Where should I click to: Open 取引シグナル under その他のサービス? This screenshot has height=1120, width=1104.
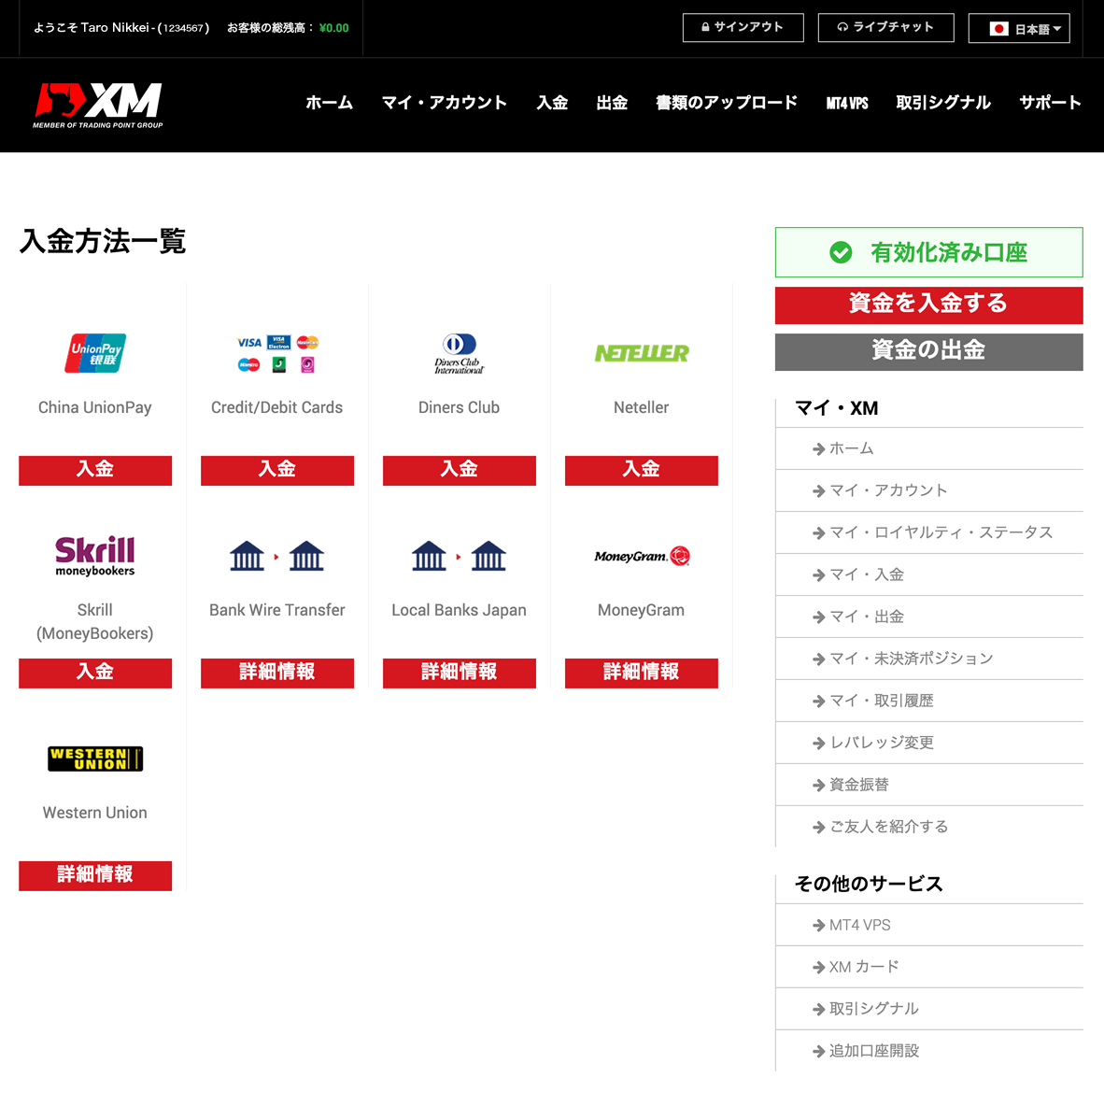point(929,1009)
